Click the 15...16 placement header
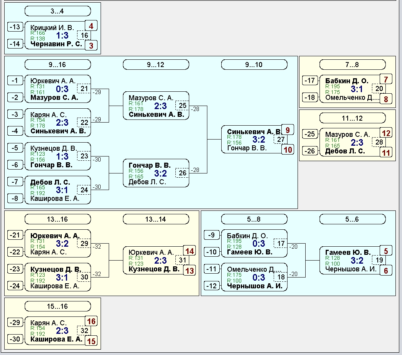Screen dimensions: 402x355 pyautogui.click(x=58, y=306)
